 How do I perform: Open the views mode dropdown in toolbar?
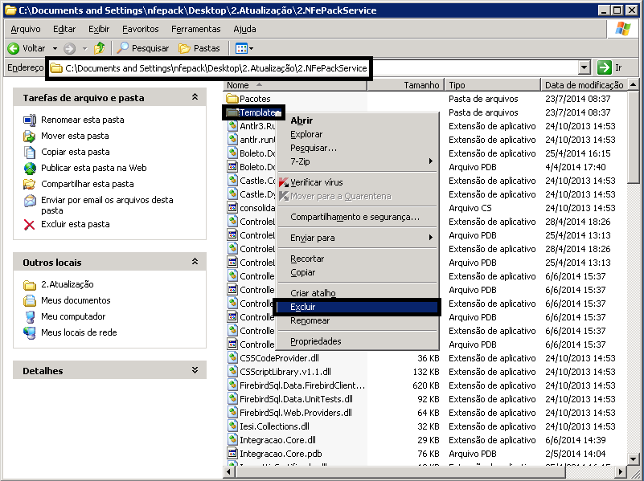[244, 48]
